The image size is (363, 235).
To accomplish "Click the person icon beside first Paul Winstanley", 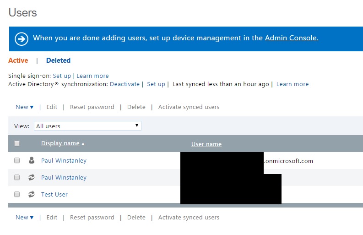I will [x=31, y=160].
